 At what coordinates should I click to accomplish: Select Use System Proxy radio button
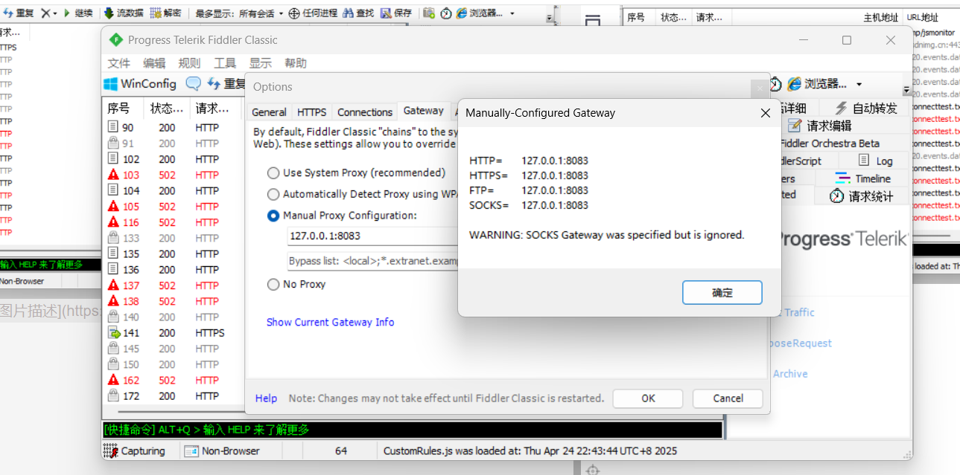(x=273, y=172)
